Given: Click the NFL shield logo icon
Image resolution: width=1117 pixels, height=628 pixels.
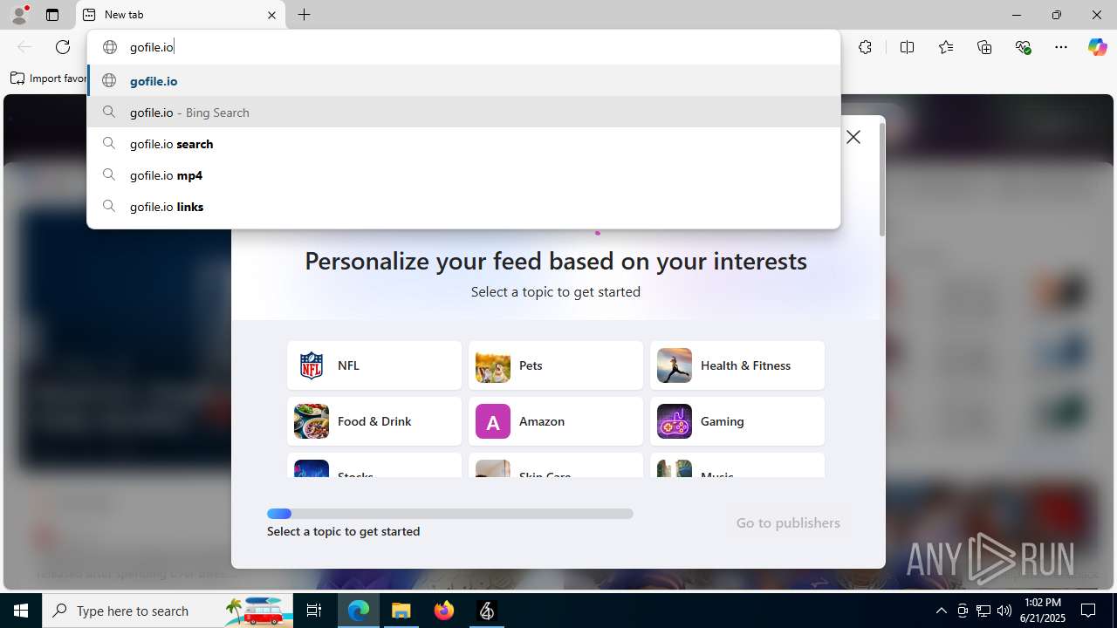Looking at the screenshot, I should pos(312,365).
